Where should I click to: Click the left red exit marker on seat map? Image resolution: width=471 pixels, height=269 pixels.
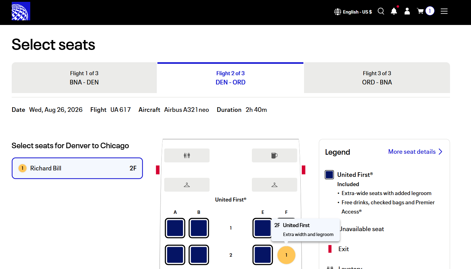tap(158, 170)
